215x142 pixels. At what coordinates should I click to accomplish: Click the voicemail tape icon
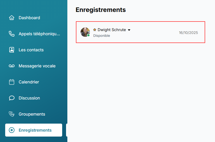(12, 66)
